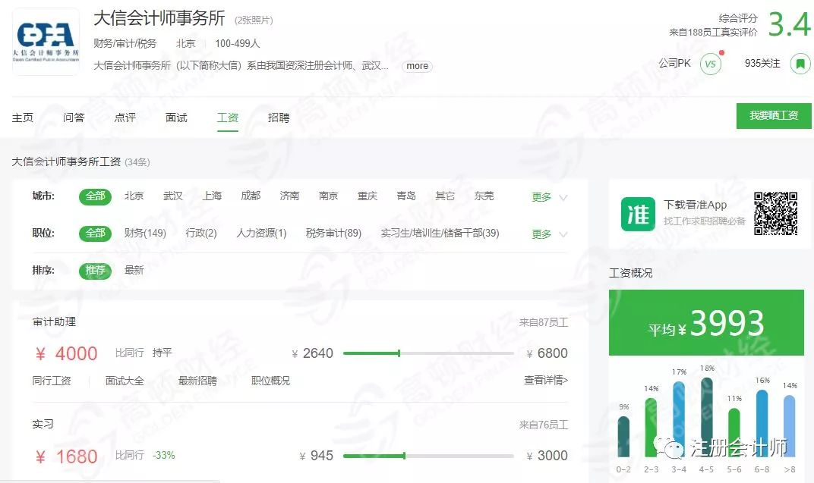Filter salaries by city 成都
The image size is (814, 483).
pyautogui.click(x=251, y=196)
